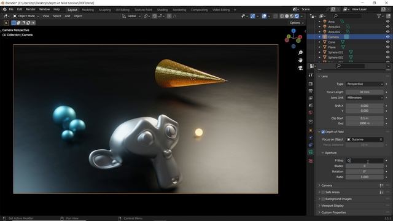Open the viewport Select menu

click(57, 16)
